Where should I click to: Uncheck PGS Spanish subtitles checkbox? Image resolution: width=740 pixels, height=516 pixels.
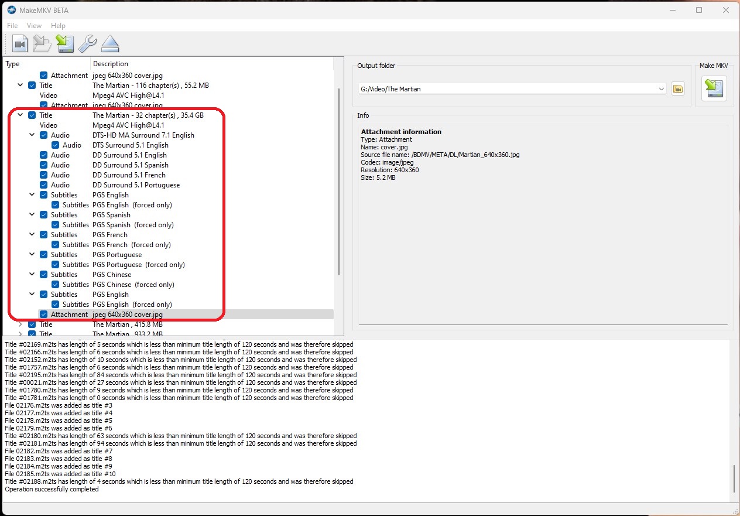(x=44, y=215)
